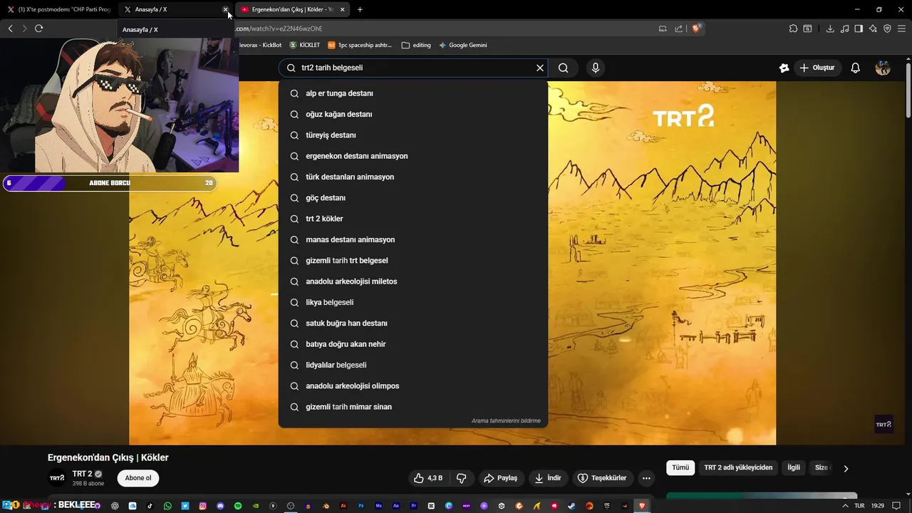Open the browser hamburger main menu

coord(901,28)
